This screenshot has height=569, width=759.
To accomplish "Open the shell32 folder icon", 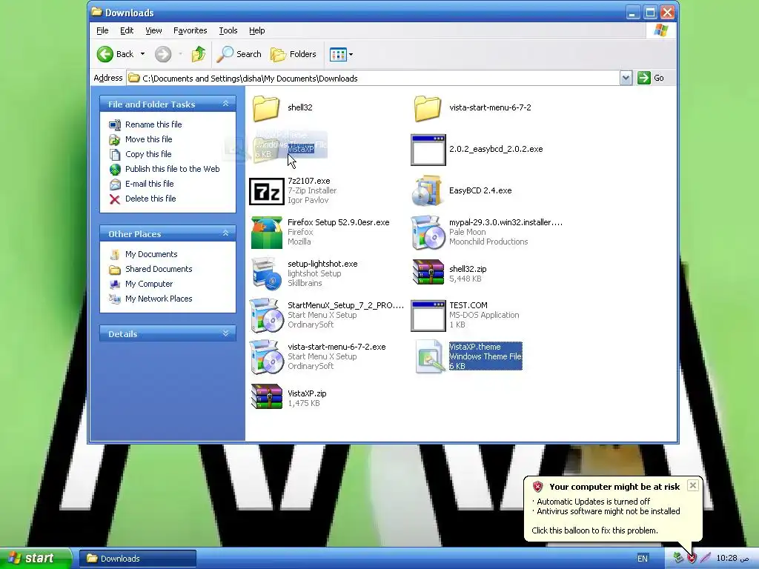I will pyautogui.click(x=266, y=107).
